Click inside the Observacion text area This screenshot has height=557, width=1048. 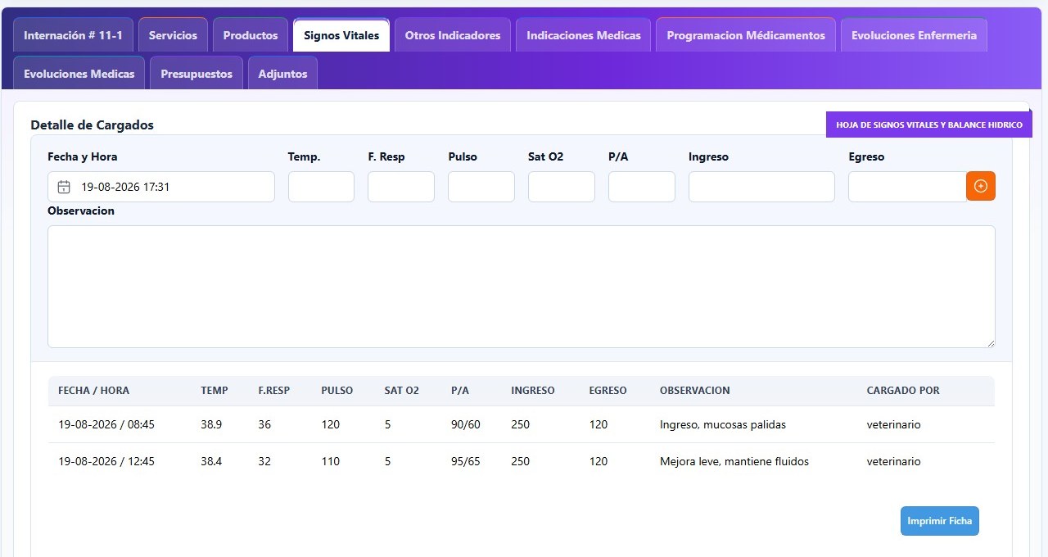[x=522, y=287]
